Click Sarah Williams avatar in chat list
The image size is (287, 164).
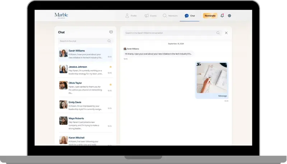coord(63,53)
